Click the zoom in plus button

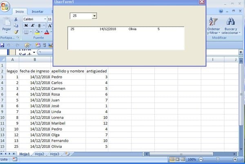(x=235, y=160)
